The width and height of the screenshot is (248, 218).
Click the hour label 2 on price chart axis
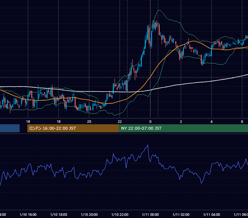tap(181, 122)
